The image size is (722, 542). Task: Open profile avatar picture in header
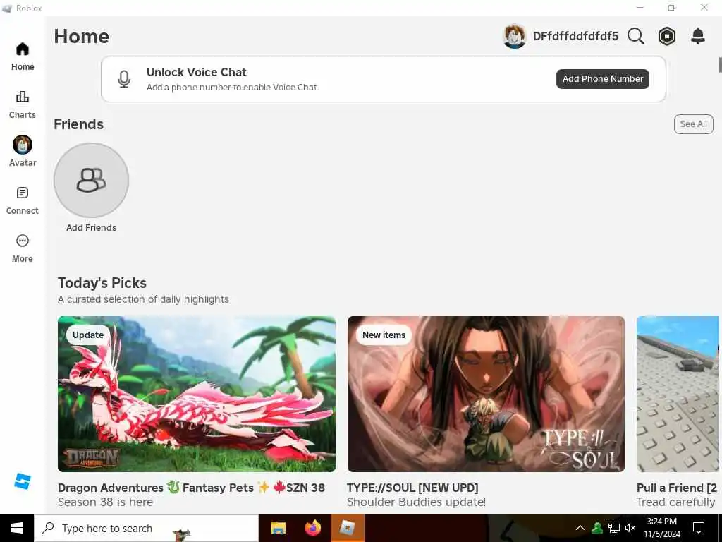coord(514,36)
